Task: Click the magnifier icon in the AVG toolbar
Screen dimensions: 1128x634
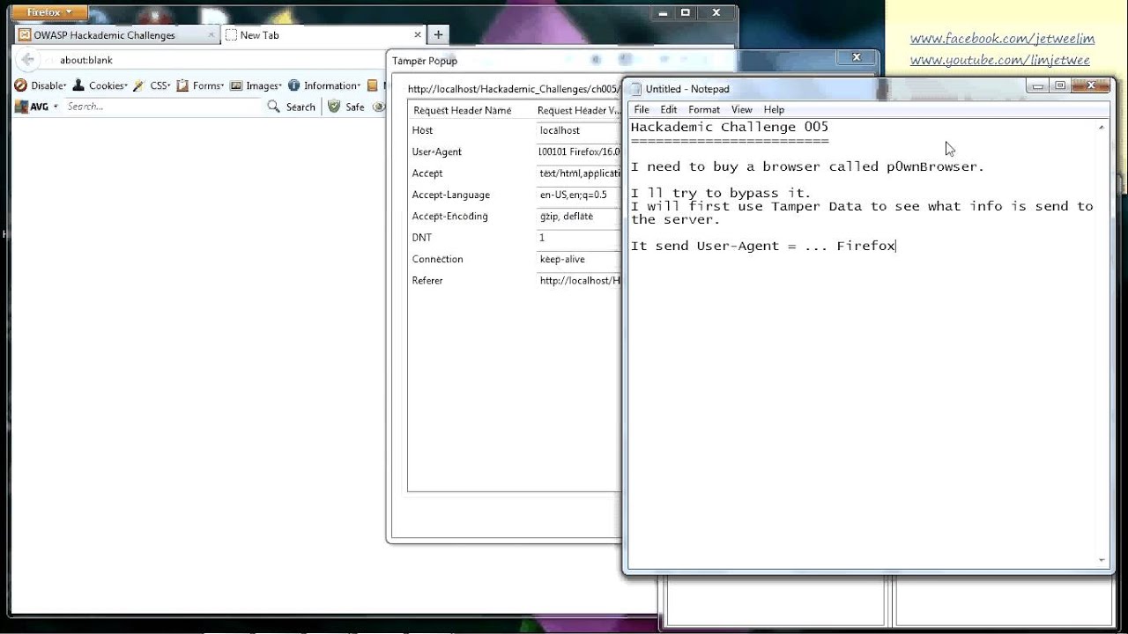Action: [x=274, y=106]
